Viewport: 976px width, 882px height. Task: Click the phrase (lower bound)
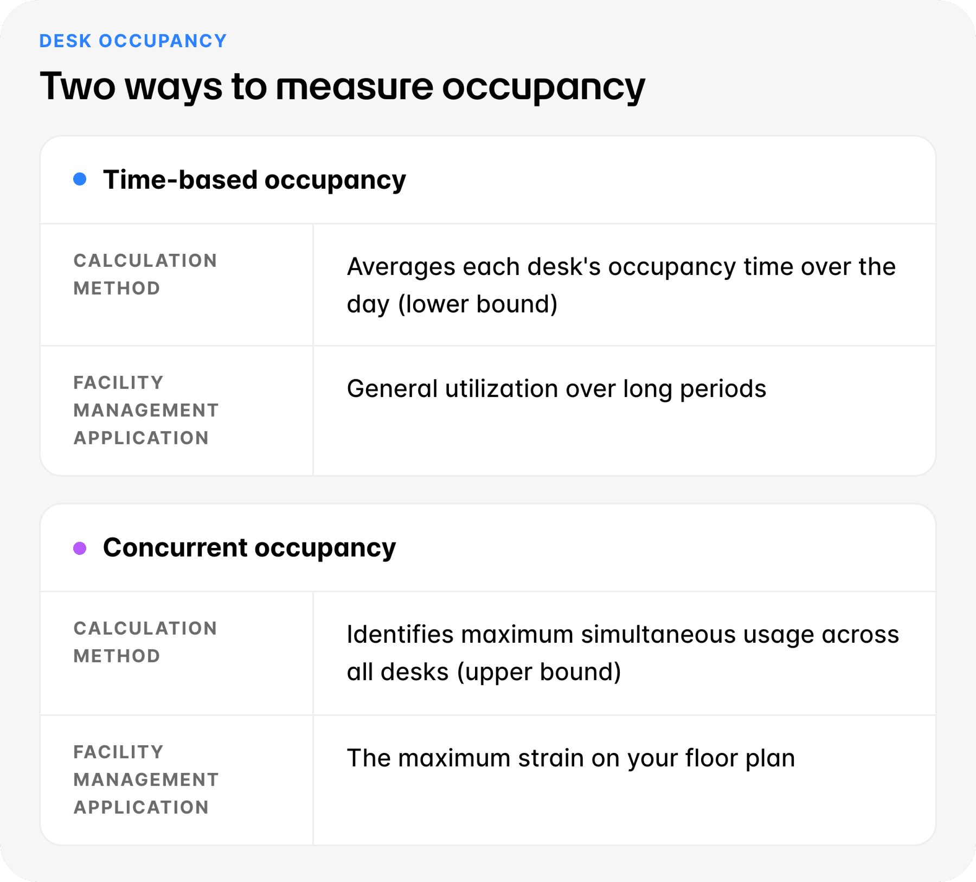pyautogui.click(x=478, y=305)
